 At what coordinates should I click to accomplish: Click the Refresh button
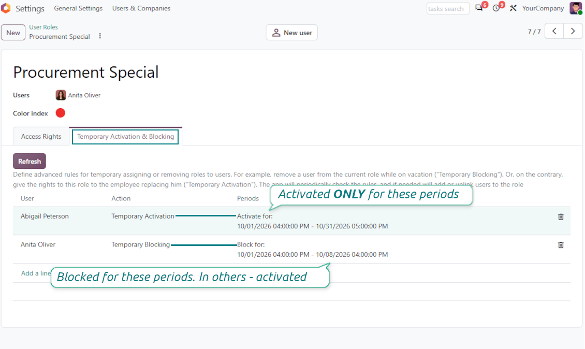pyautogui.click(x=30, y=161)
